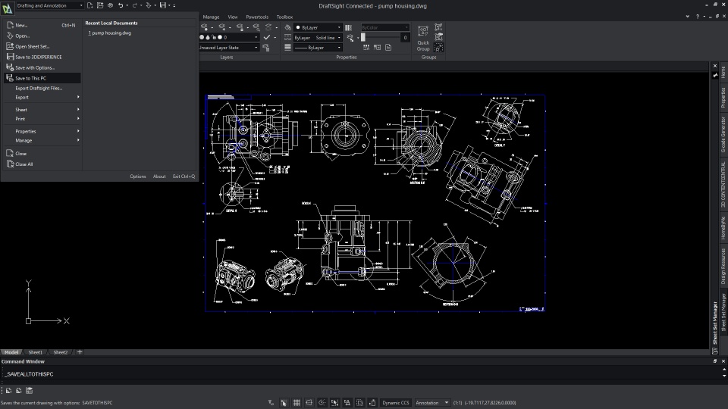Toggle Dynamic CCS in the status bar
This screenshot has height=409, width=728.
396,402
